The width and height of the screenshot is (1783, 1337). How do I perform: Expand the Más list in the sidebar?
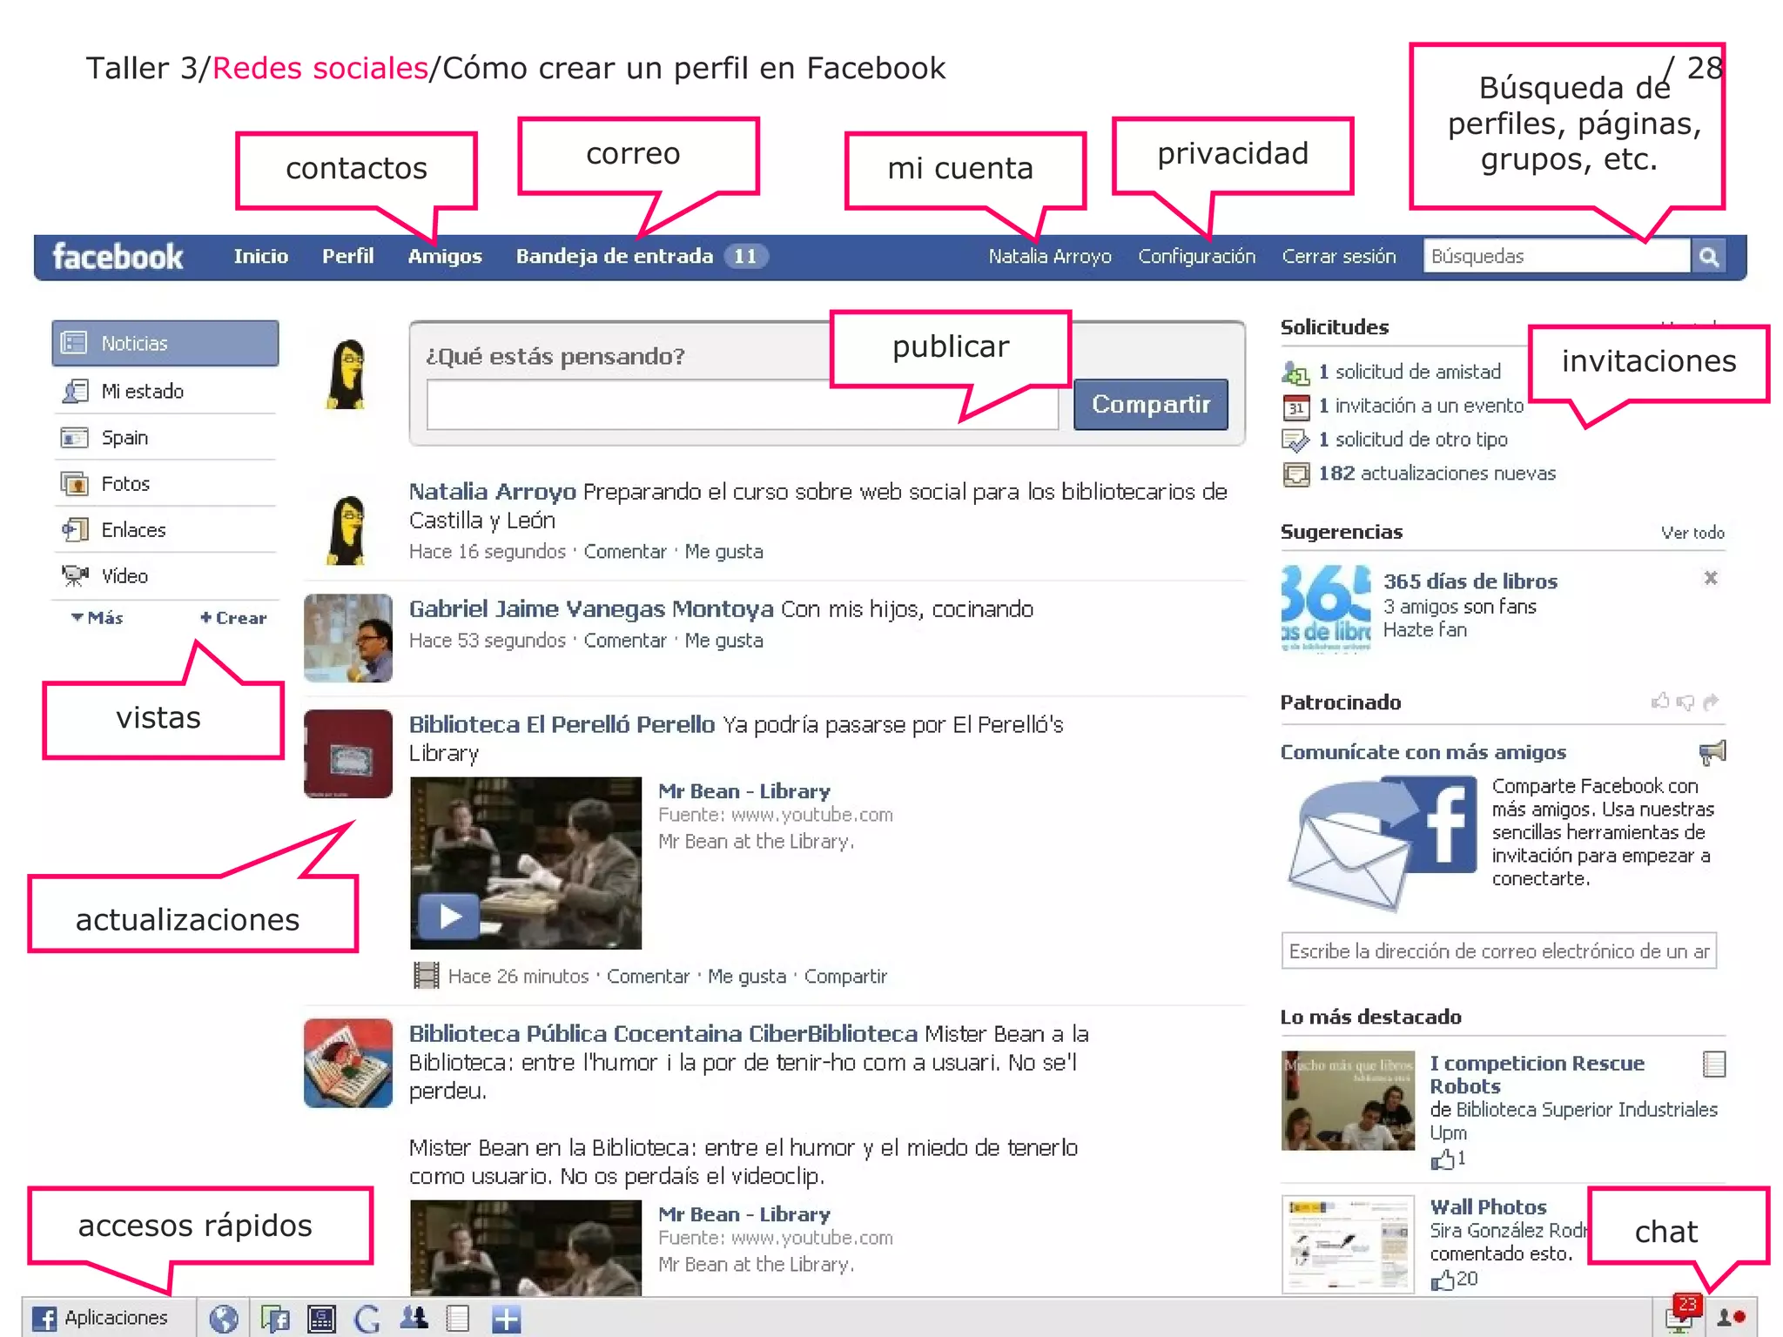[x=98, y=617]
